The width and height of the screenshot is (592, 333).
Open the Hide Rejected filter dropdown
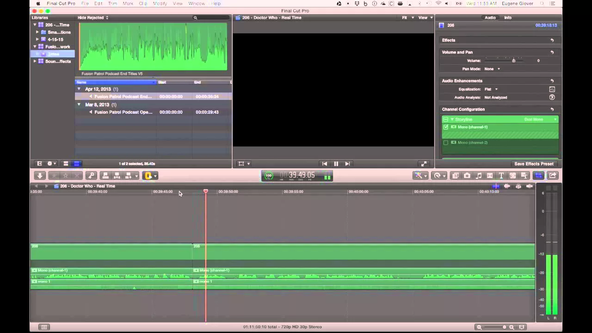pos(93,18)
